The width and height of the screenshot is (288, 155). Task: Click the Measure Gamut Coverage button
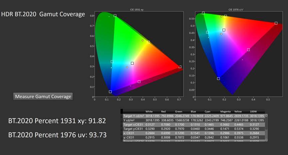(43, 96)
